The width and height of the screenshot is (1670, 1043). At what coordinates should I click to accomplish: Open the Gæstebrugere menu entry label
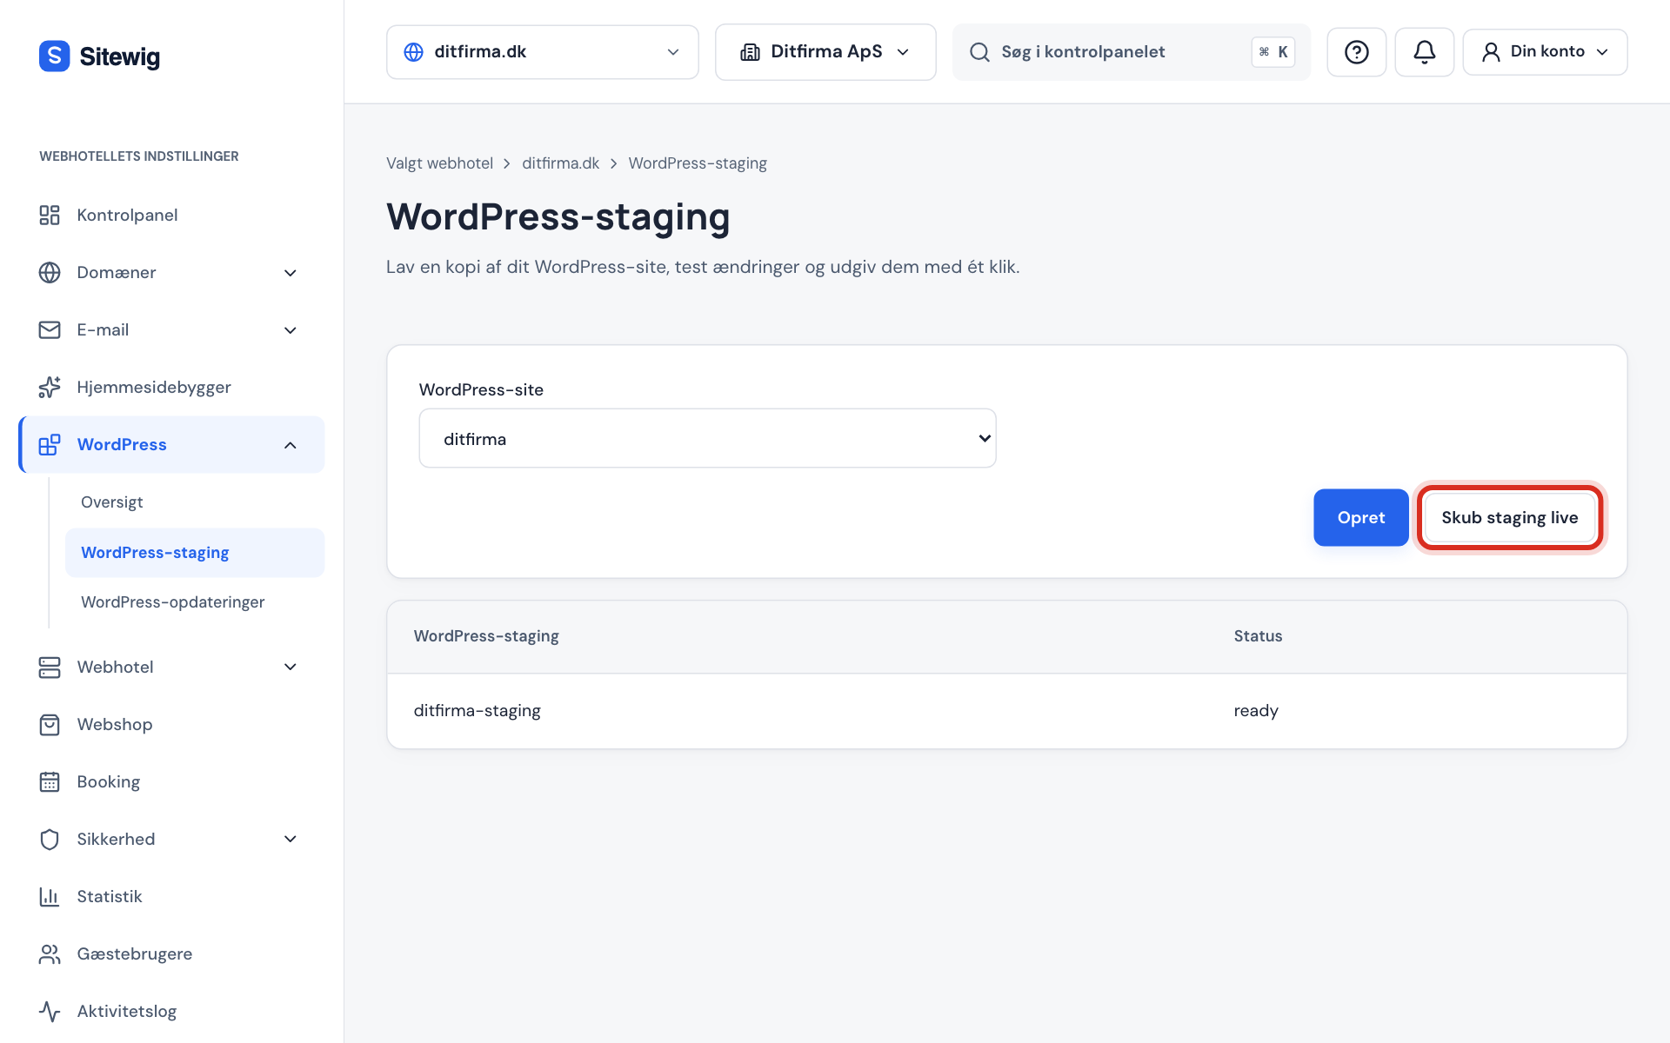click(x=134, y=953)
